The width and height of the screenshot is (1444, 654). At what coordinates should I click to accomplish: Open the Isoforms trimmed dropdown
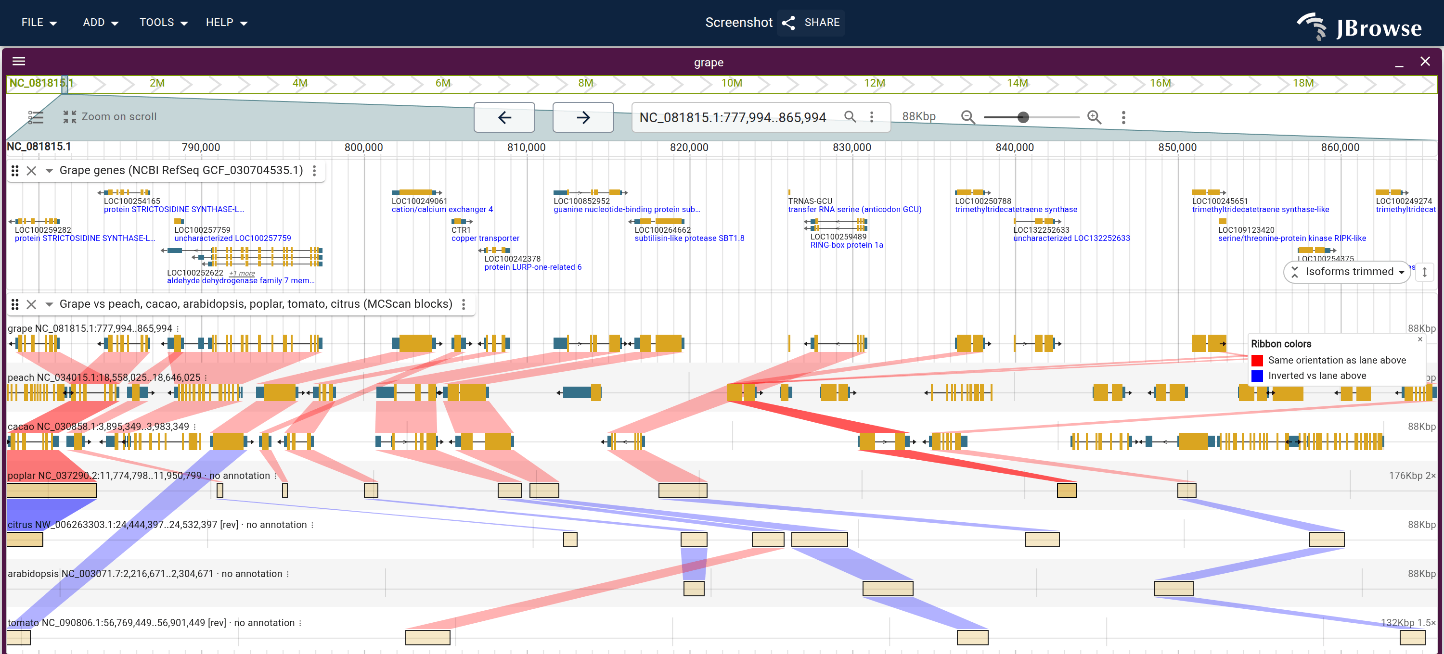[x=1346, y=272]
